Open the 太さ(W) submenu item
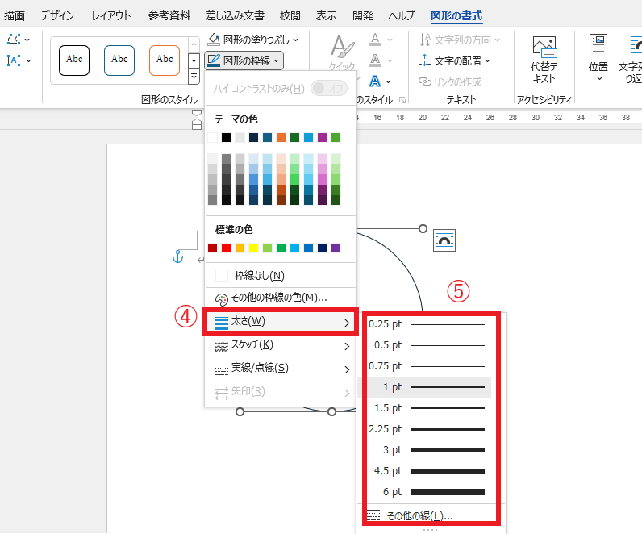The image size is (642, 534). pos(281,322)
